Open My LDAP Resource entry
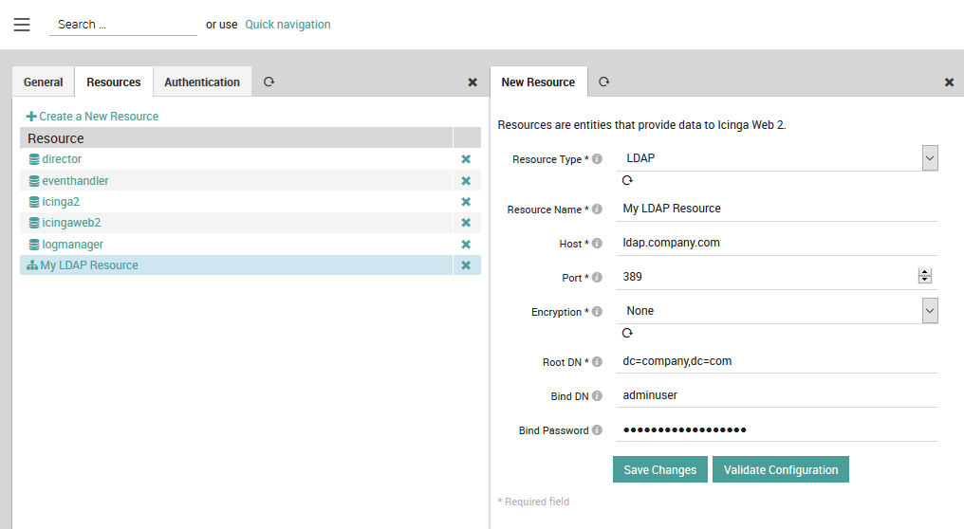This screenshot has width=964, height=529. click(89, 265)
